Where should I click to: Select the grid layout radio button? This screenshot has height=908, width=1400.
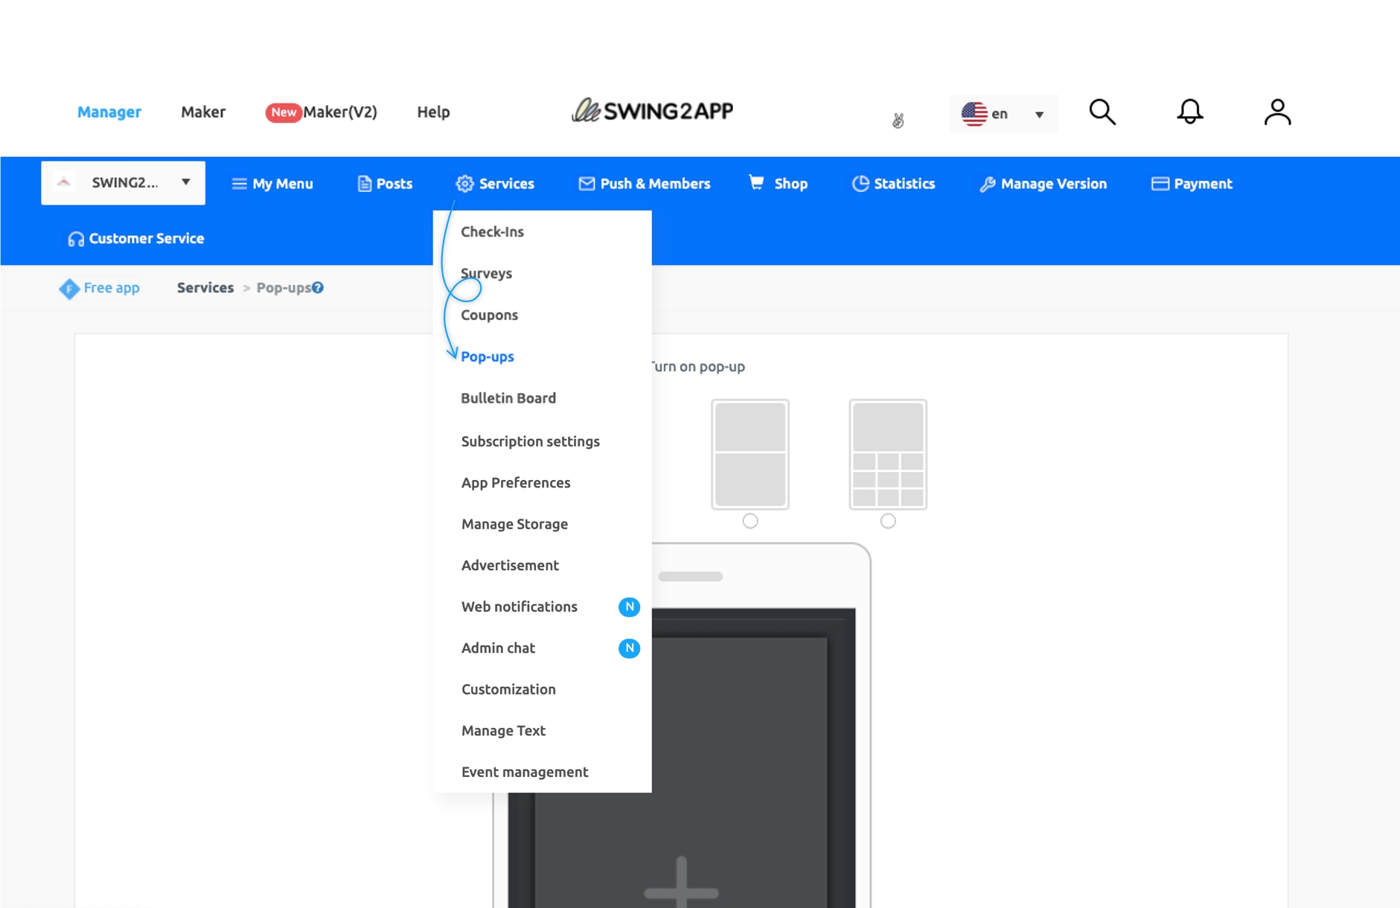[888, 521]
